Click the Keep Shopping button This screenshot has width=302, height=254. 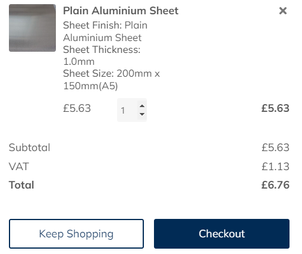pyautogui.click(x=76, y=234)
